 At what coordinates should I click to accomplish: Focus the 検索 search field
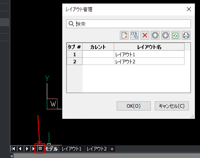pos(129,24)
